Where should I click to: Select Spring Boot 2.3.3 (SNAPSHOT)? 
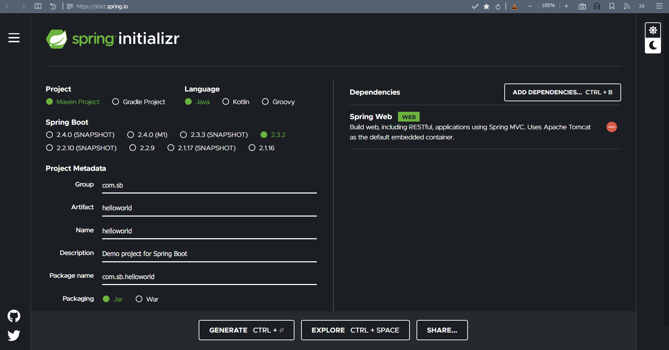214,134
